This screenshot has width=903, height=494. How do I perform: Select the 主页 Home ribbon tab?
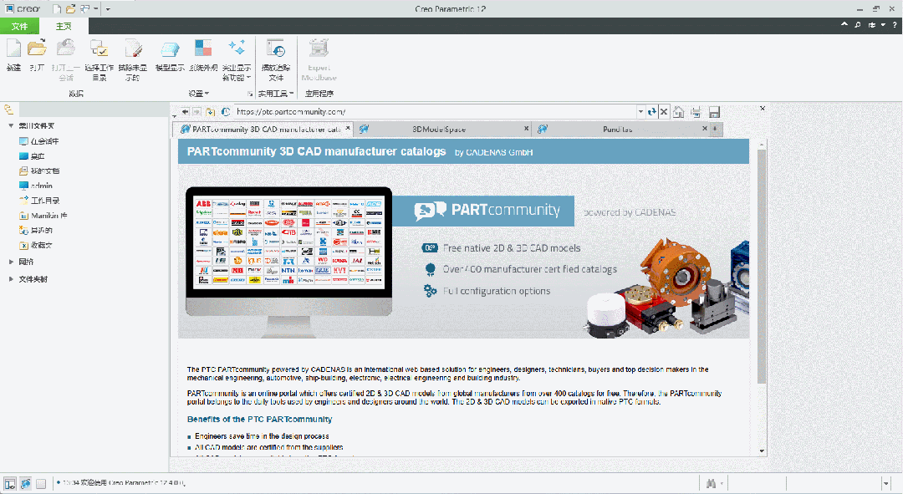[x=64, y=27]
